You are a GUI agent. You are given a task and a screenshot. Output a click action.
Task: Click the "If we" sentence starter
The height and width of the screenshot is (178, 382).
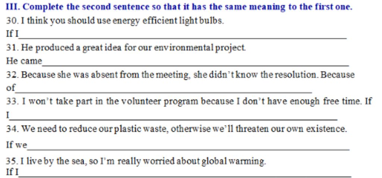coord(16,144)
